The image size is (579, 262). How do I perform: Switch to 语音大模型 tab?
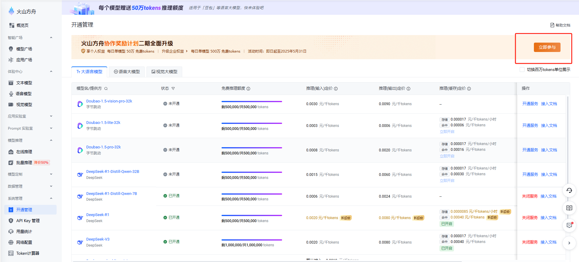[127, 72]
